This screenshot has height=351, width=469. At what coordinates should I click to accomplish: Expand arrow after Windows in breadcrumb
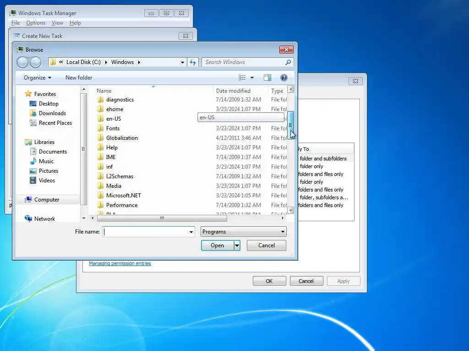click(x=139, y=62)
